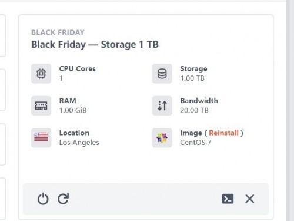Click the CPU Cores label
The width and height of the screenshot is (294, 221).
[x=78, y=68]
